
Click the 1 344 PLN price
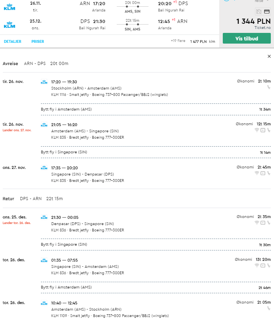point(253,21)
